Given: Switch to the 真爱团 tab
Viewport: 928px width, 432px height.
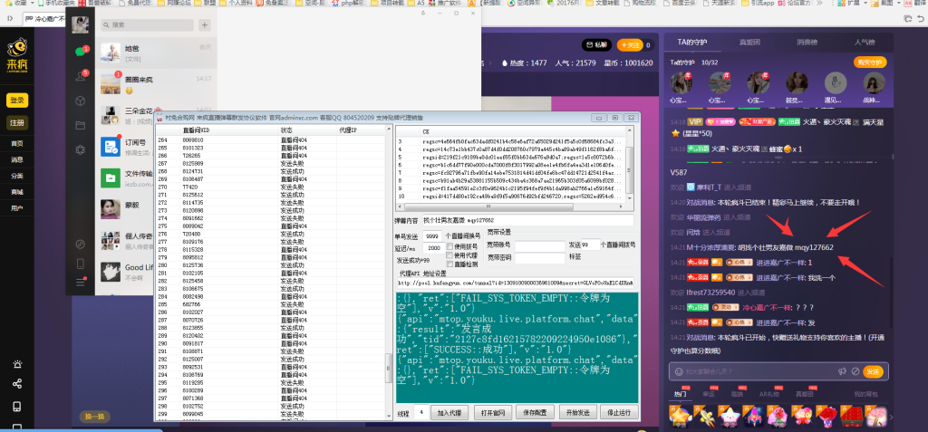Looking at the screenshot, I should pyautogui.click(x=749, y=42).
